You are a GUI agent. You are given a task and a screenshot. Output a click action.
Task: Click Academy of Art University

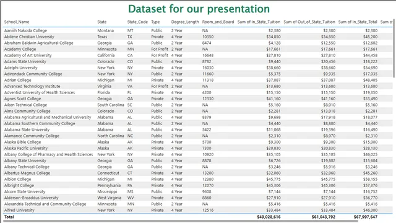(28, 55)
